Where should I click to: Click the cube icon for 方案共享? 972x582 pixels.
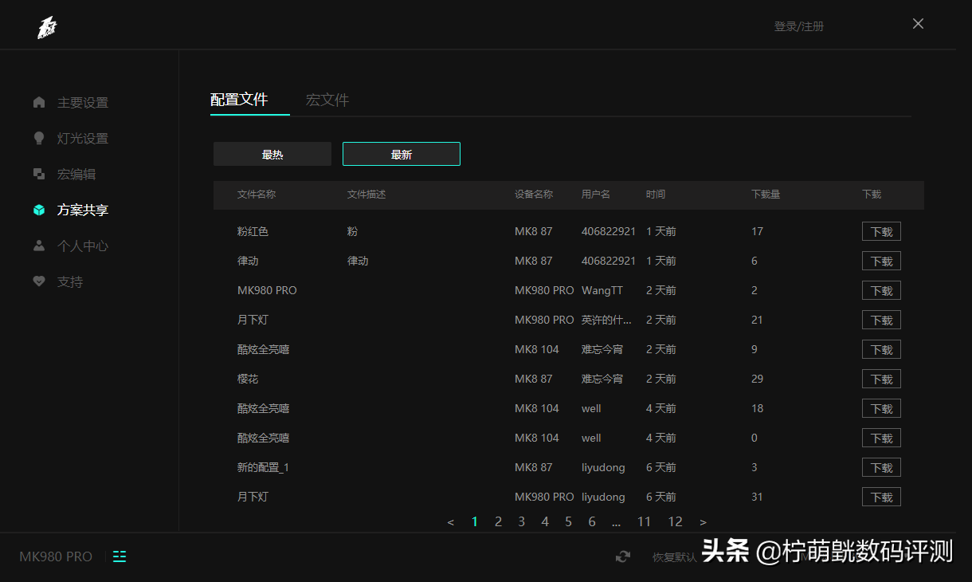[x=39, y=210]
